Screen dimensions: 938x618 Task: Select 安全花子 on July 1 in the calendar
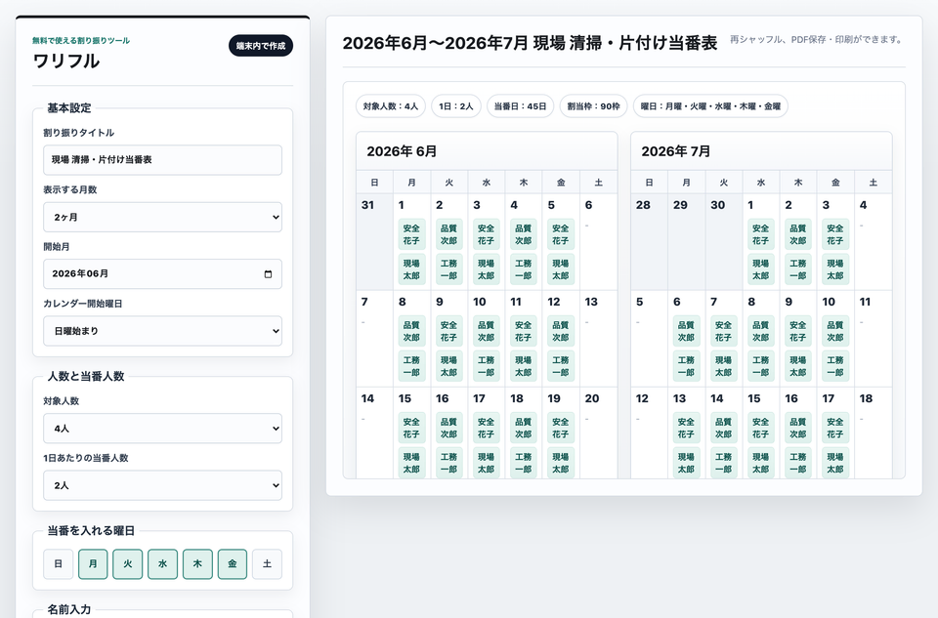(x=761, y=234)
